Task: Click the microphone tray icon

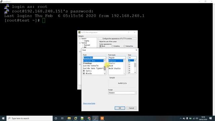Action: click(x=187, y=118)
